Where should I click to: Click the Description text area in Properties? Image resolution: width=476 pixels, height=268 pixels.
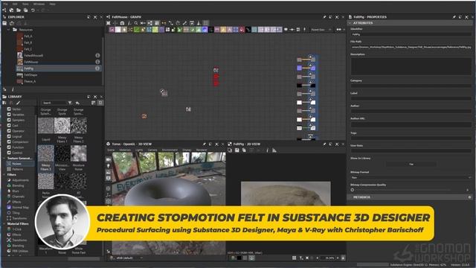(x=411, y=66)
